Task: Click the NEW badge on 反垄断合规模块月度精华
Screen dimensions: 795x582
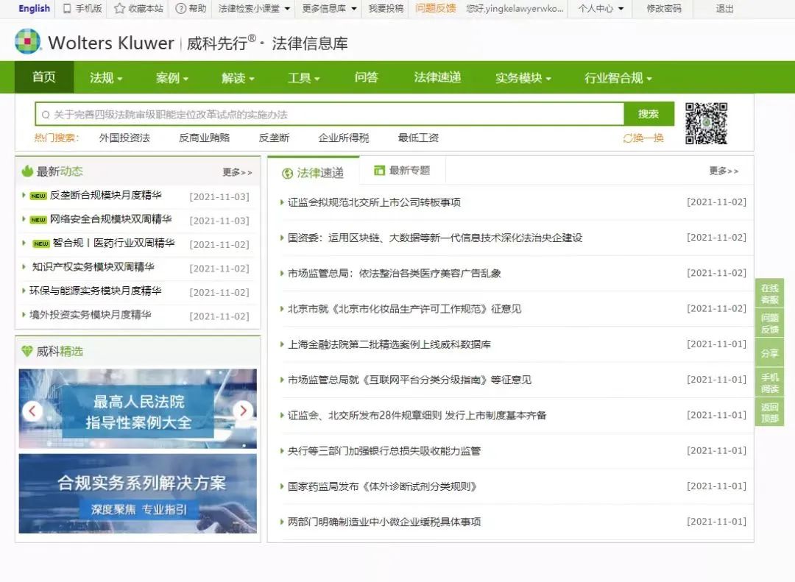Action: click(x=38, y=196)
